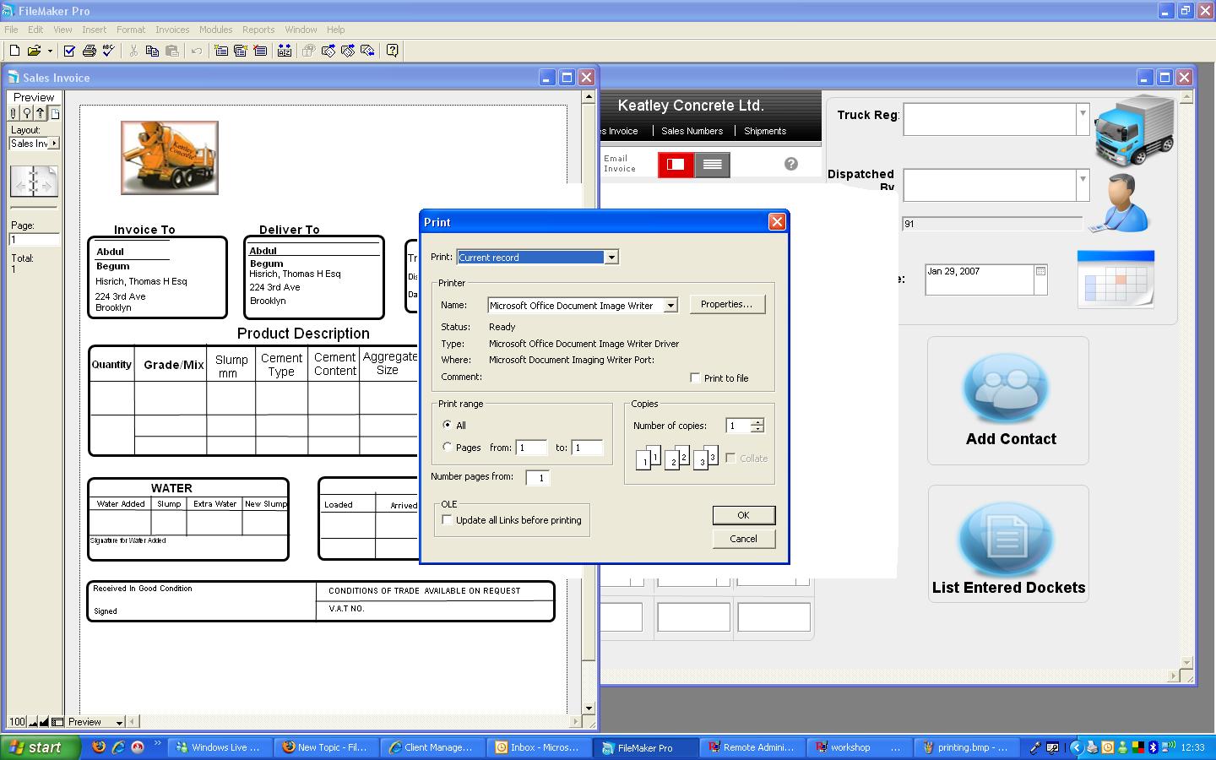
Task: Toggle the status area control icon
Action: tap(57, 722)
